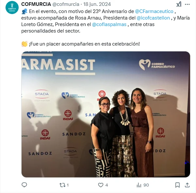
Task: Click the retweet count of 1
Action: (68, 185)
